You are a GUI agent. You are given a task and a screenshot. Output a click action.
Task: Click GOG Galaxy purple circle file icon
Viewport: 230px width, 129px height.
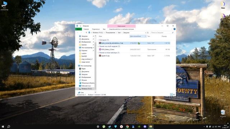(100, 49)
